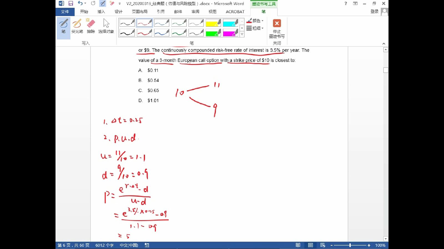Select the gray pen in the top row
The height and width of the screenshot is (249, 444).
[196, 23]
